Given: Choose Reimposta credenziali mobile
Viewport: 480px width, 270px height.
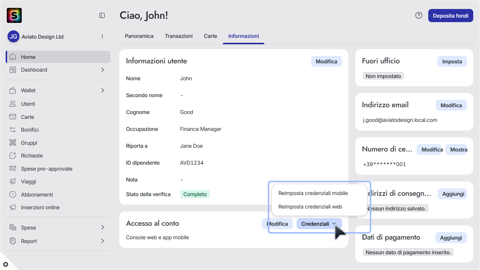Looking at the screenshot, I should [x=313, y=193].
